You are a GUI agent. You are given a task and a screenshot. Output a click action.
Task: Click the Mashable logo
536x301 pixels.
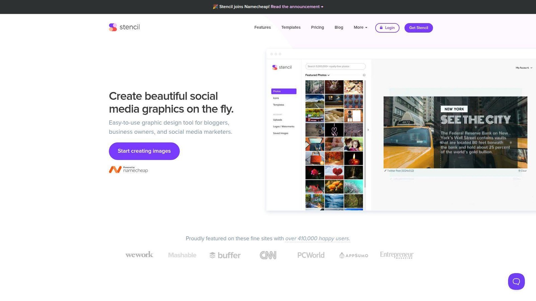pos(182,255)
